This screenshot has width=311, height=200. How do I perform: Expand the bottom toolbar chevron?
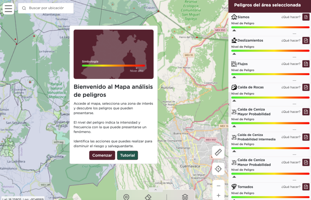tap(155, 190)
